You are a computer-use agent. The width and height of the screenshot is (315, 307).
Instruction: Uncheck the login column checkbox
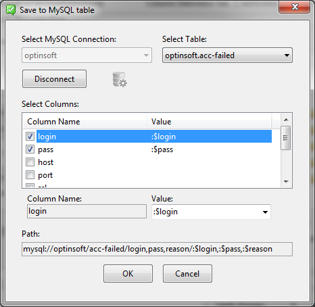tap(30, 136)
